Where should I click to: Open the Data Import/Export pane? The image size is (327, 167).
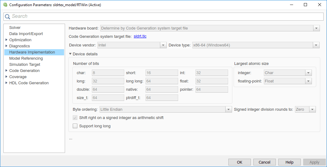click(x=26, y=34)
